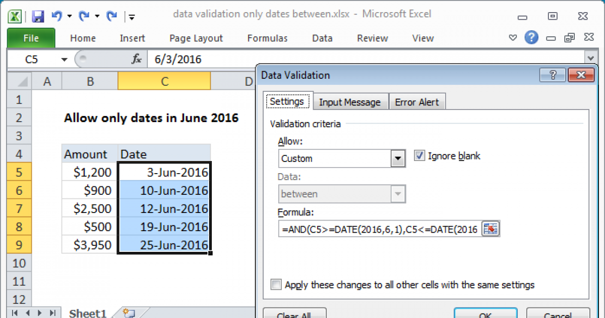Screen dimensions: 605x318
Task: Open the Allow dropdown showing Custom
Action: pyautogui.click(x=397, y=158)
